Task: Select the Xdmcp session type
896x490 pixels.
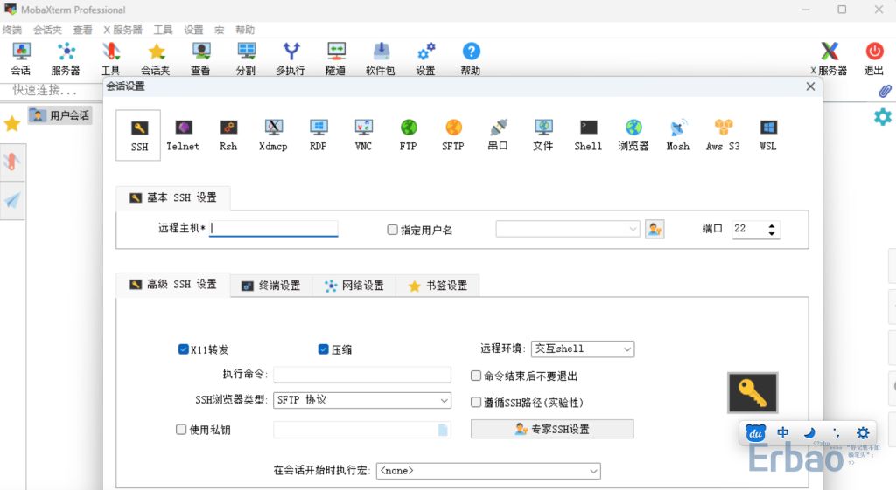Action: (x=273, y=135)
